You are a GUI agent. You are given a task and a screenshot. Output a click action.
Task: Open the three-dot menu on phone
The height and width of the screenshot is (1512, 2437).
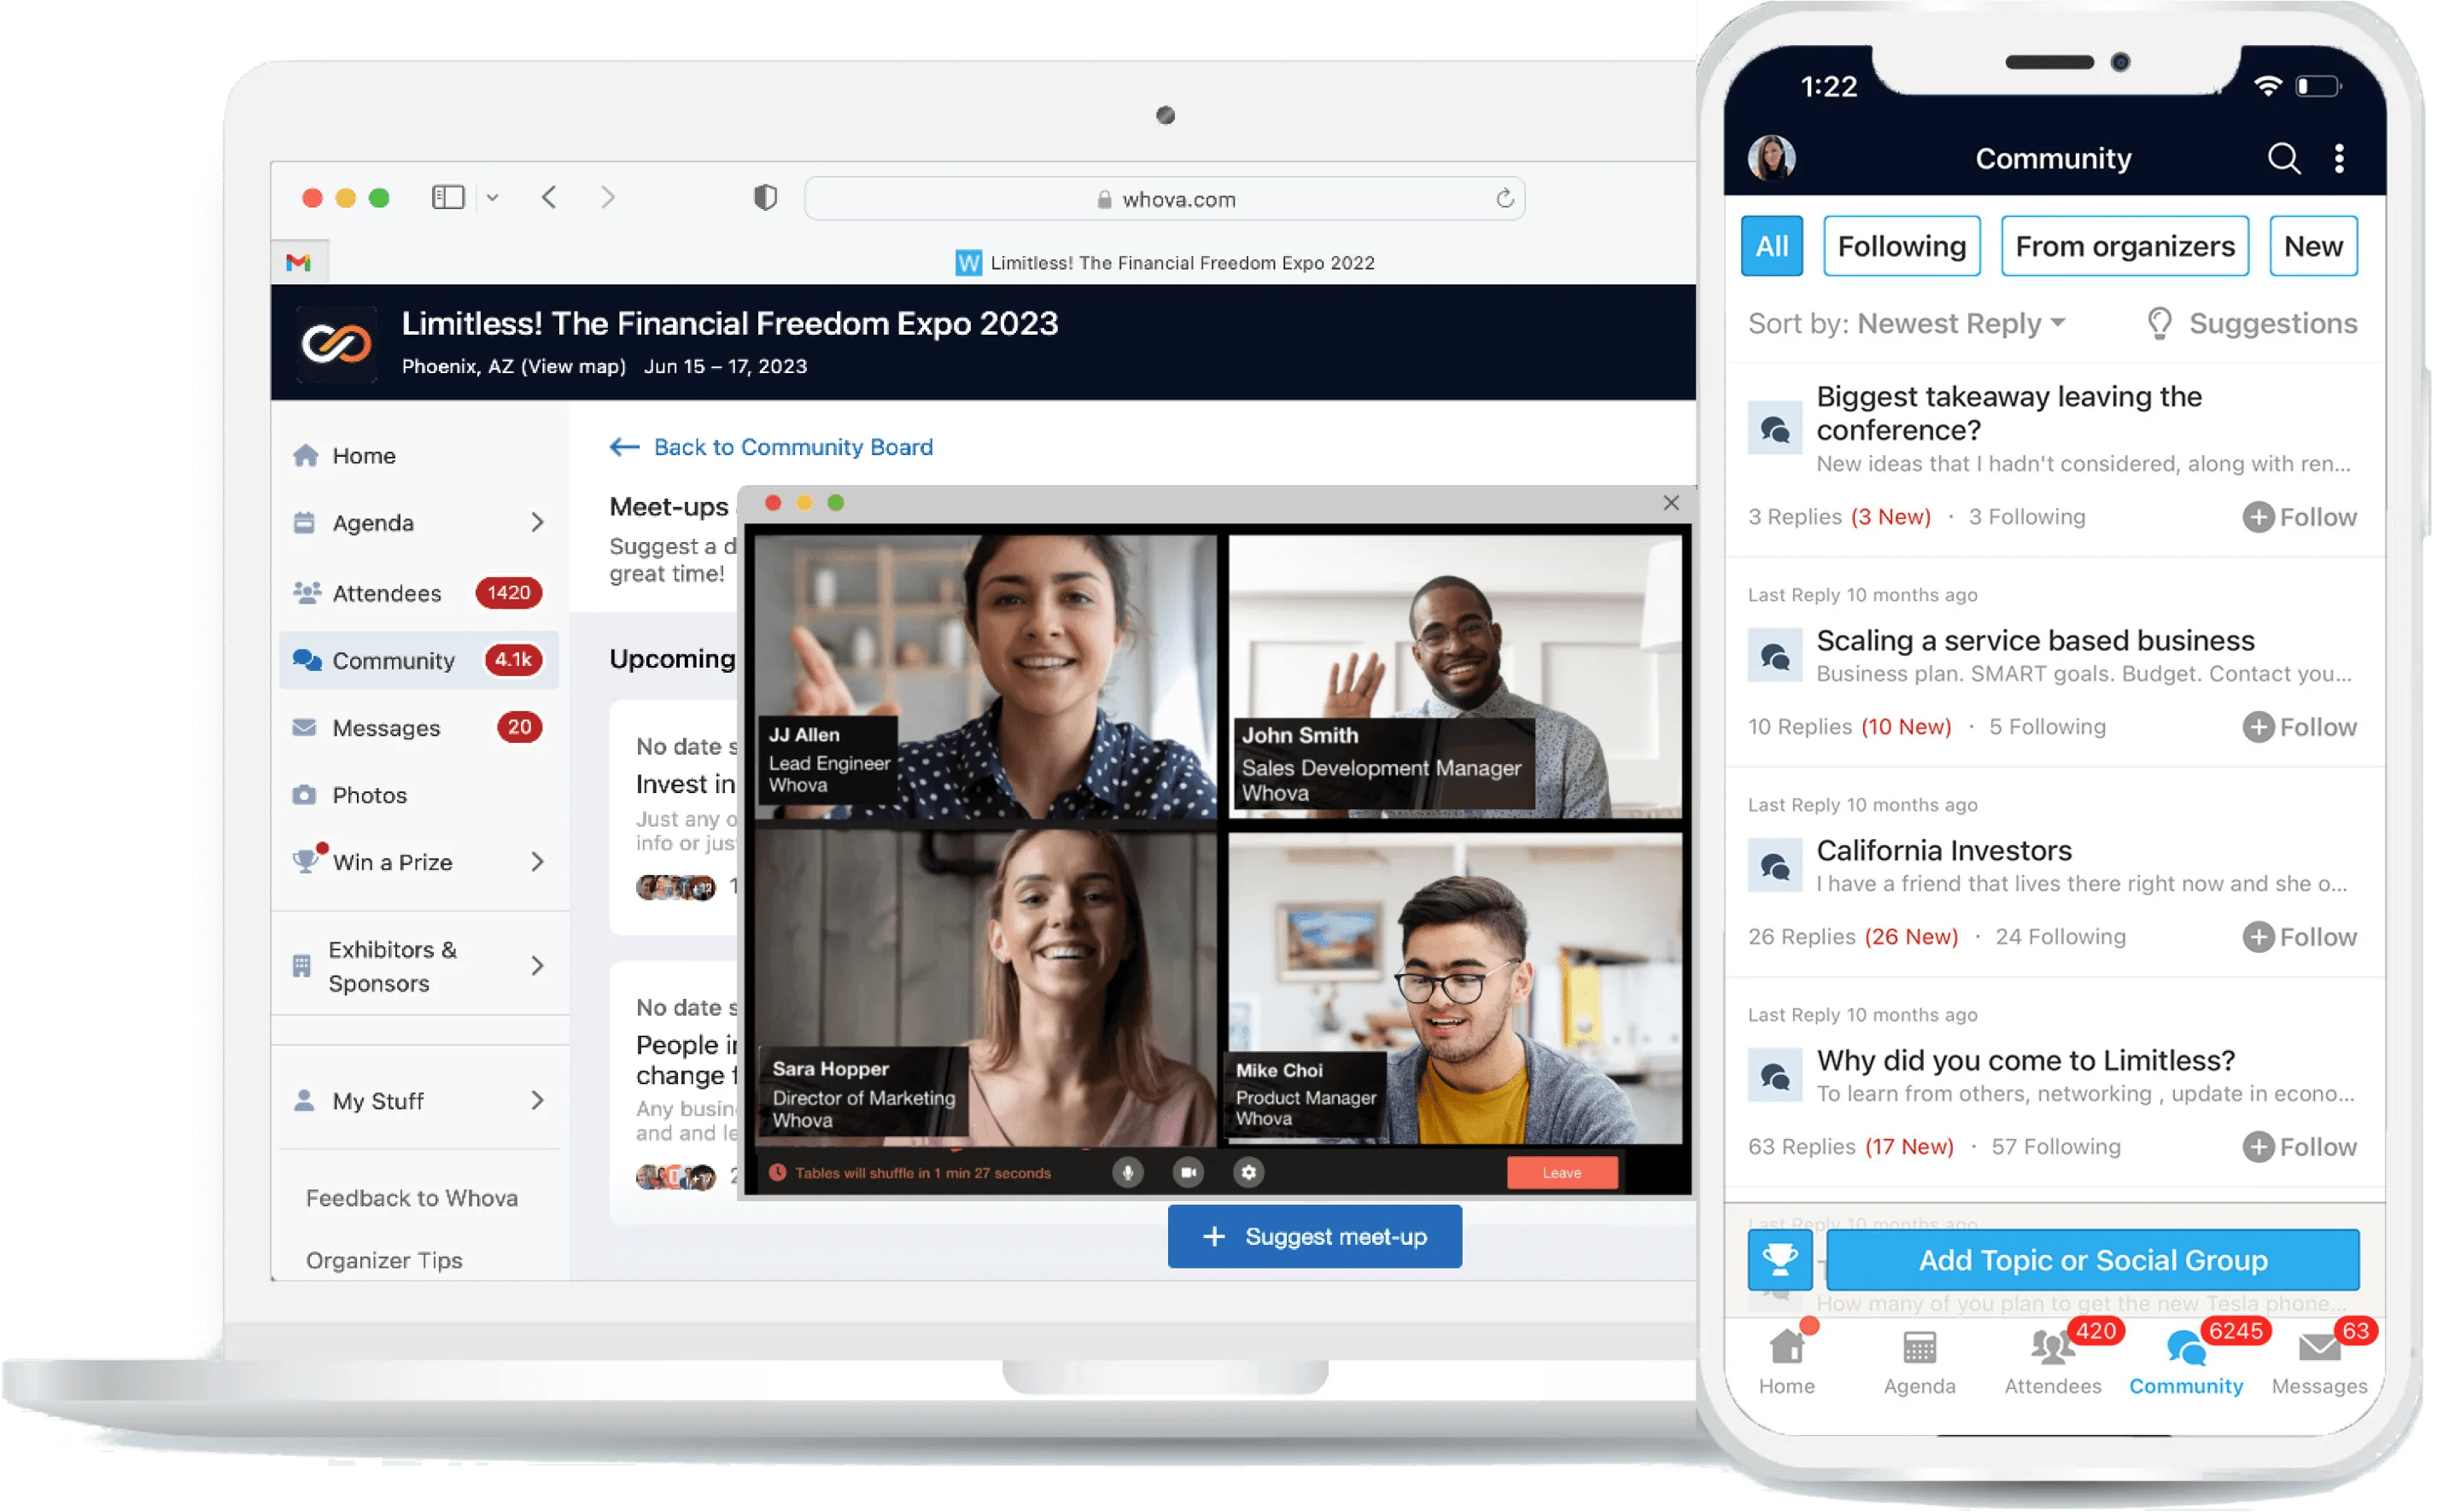coord(2339,158)
